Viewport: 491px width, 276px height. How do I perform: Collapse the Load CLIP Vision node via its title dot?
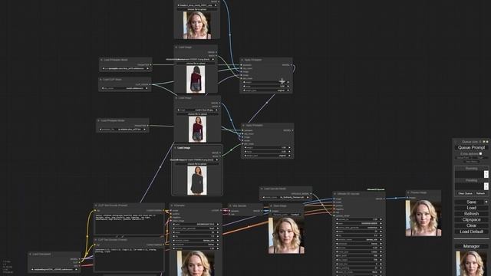pos(101,80)
